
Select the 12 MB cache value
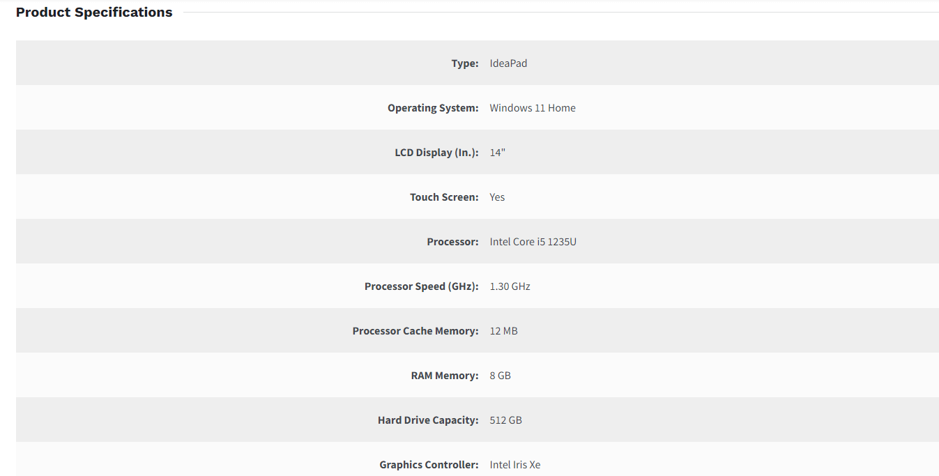(503, 331)
